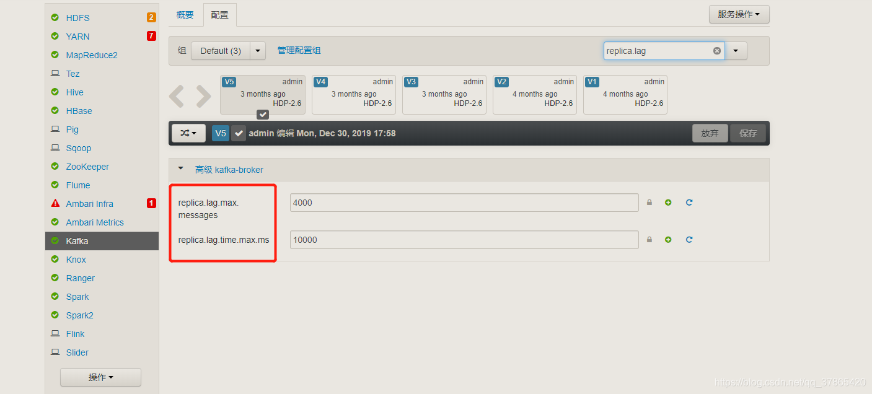This screenshot has height=394, width=872.
Task: Click green plus override for replica.lag.max.messages
Action: tap(668, 203)
